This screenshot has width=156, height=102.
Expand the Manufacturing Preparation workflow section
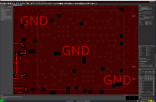coord(6,16)
